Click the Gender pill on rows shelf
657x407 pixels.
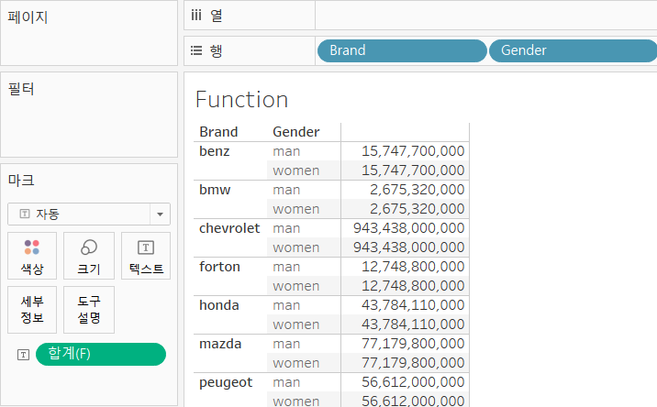(x=573, y=50)
